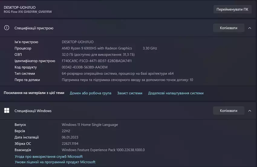Copy Windows specifications with Копіювати button

(x=228, y=111)
